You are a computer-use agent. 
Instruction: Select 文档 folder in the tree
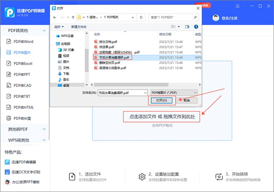[x=64, y=68]
